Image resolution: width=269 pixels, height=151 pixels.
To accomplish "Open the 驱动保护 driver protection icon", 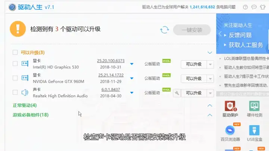I will coord(230,109).
